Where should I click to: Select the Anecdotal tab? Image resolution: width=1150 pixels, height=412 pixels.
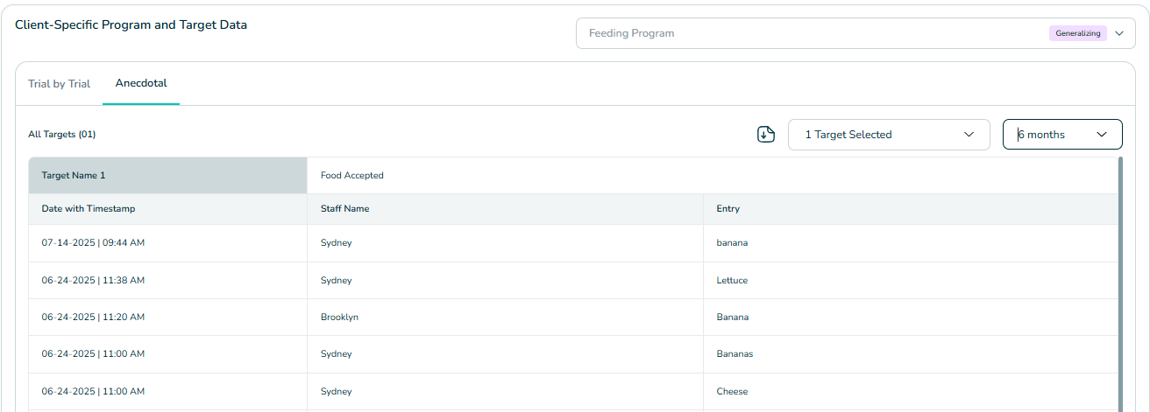pyautogui.click(x=141, y=84)
